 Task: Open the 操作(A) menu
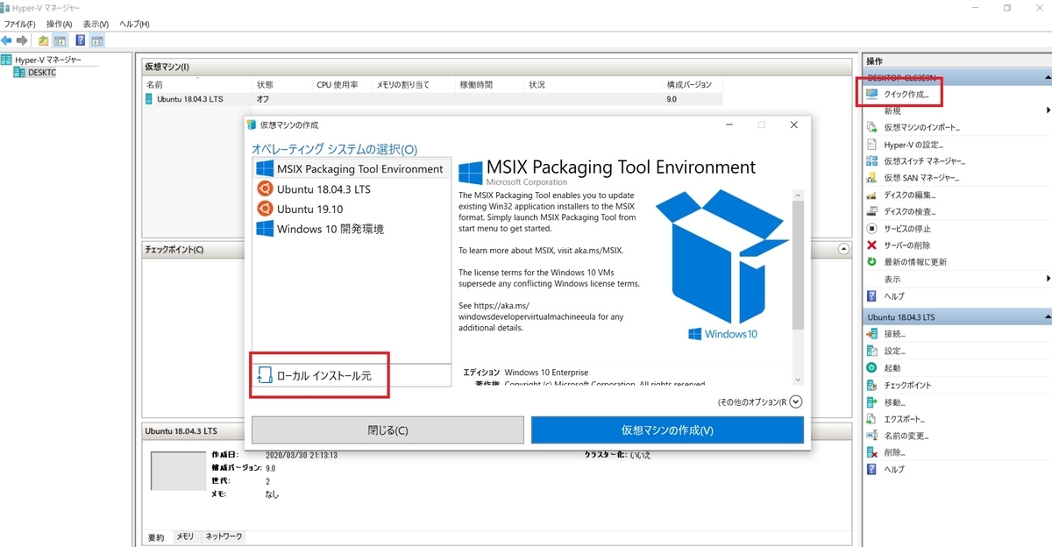point(60,24)
